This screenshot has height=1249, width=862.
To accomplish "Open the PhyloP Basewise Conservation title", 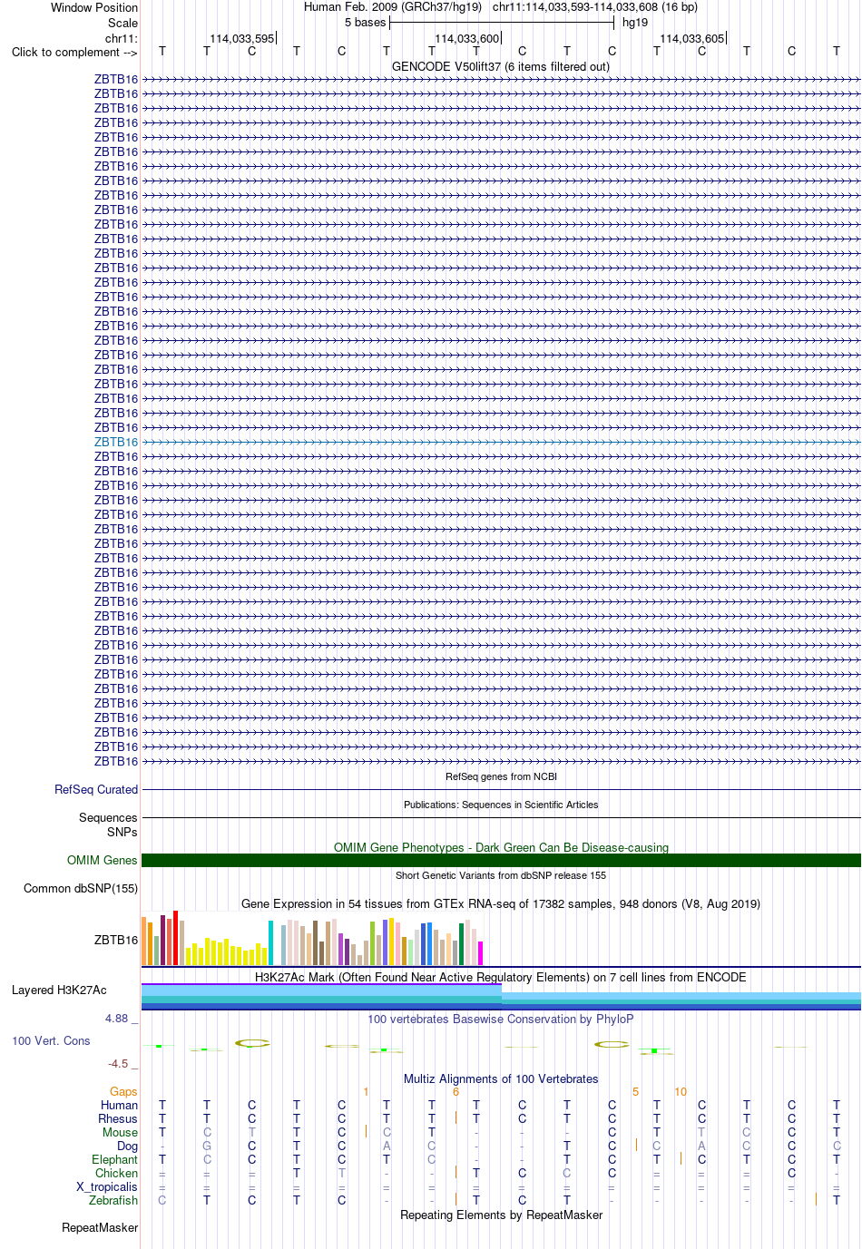I will tap(501, 1019).
